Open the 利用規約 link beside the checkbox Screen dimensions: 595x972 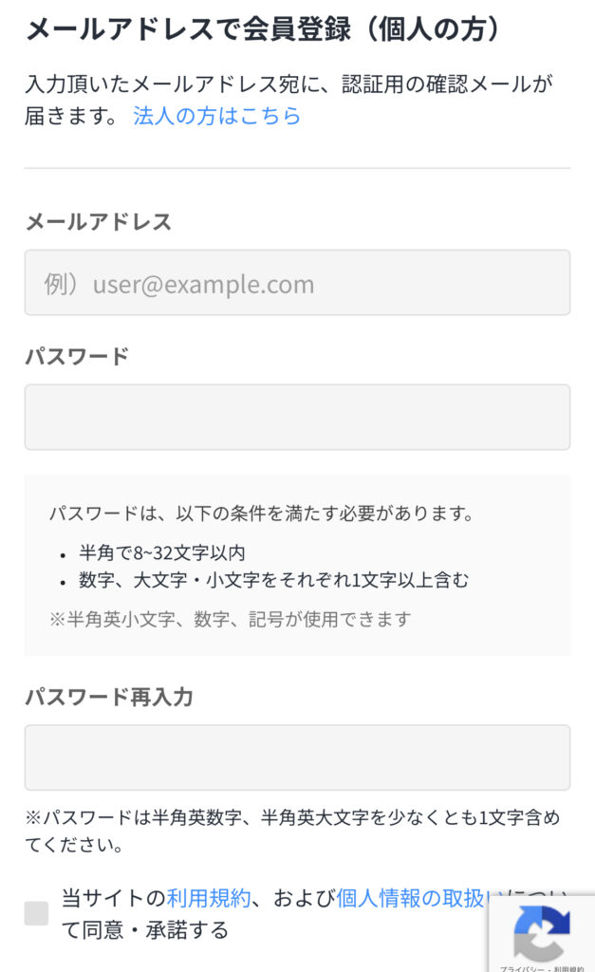(209, 898)
